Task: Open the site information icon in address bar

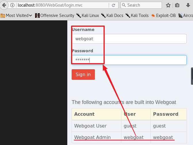Action: tap(12, 5)
